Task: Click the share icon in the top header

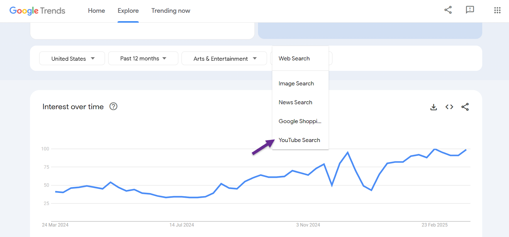Action: (448, 10)
